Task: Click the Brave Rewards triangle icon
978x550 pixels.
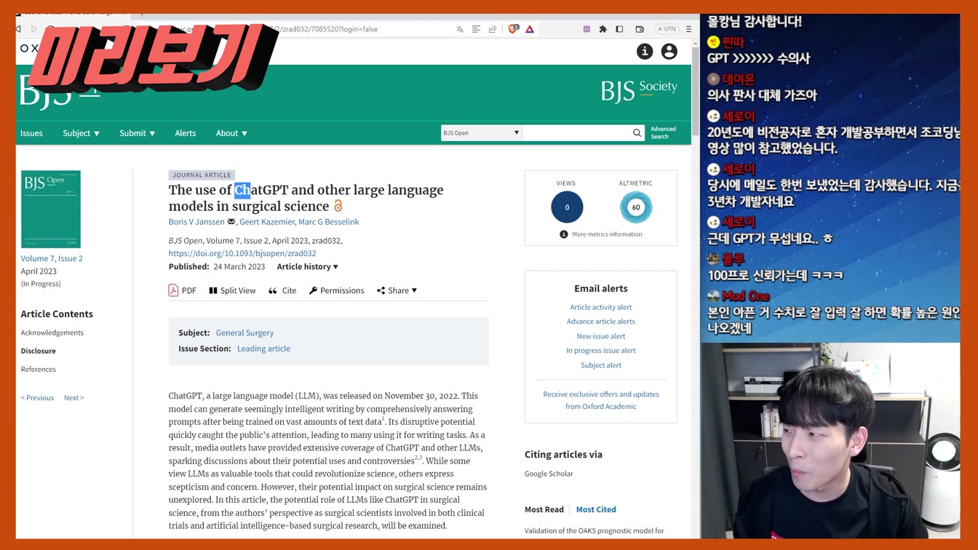Action: click(x=530, y=29)
